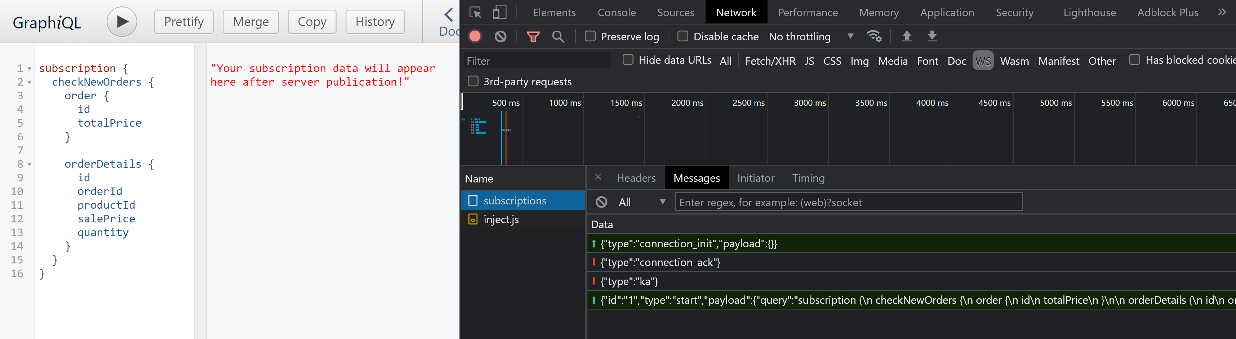Open the Initiator tab of request

[x=756, y=178]
